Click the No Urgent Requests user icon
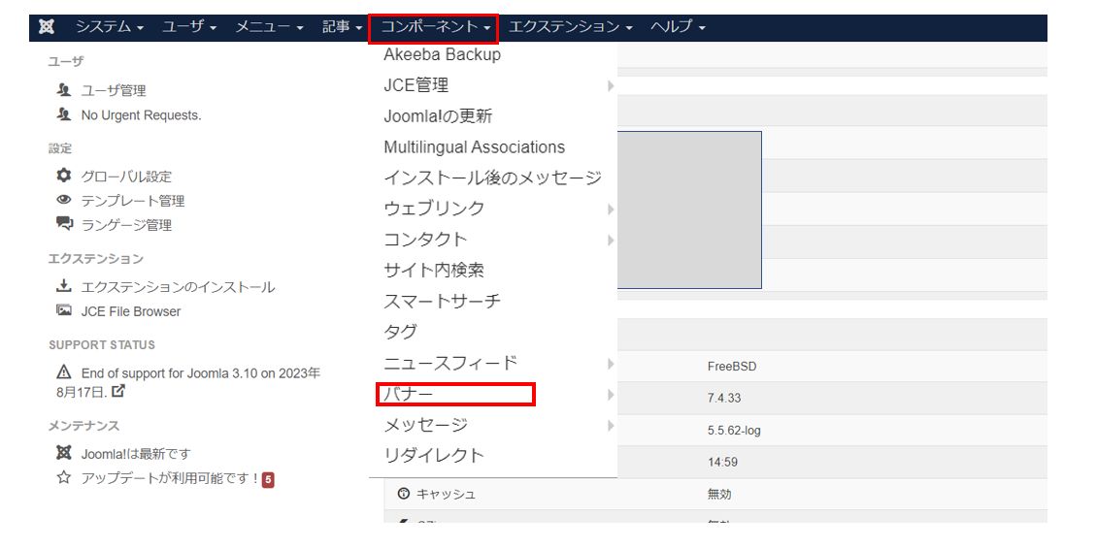The image size is (1097, 548). (64, 114)
